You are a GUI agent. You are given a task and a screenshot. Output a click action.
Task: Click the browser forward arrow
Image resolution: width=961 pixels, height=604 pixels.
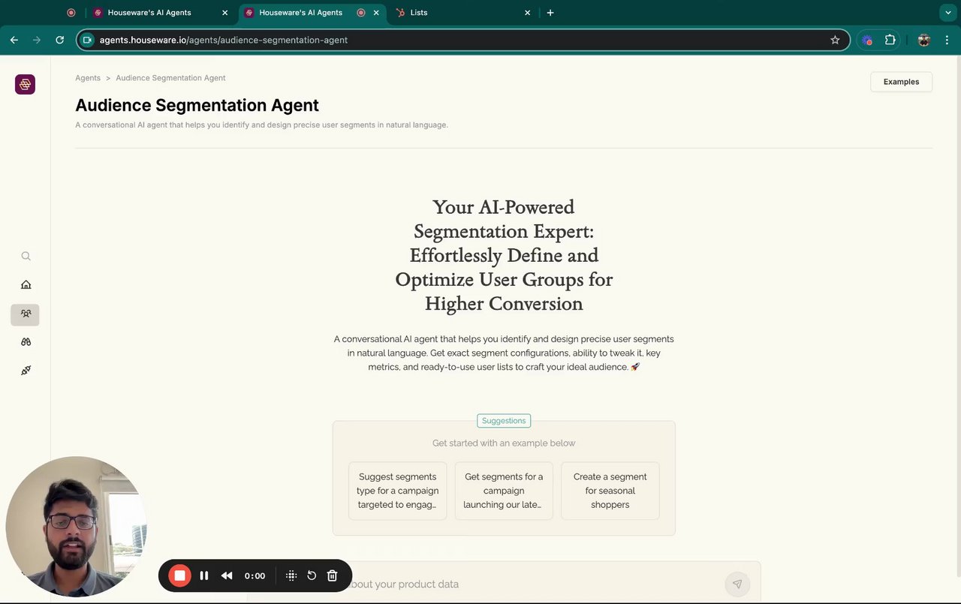click(x=37, y=40)
